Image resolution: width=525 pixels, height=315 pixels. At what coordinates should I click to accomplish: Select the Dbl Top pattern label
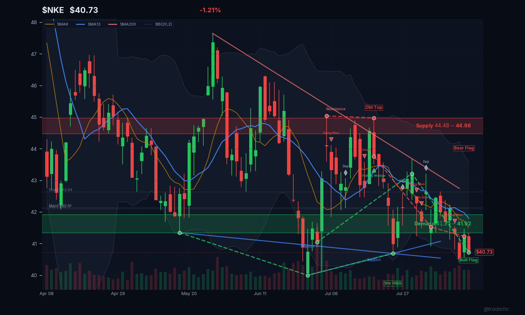(374, 107)
